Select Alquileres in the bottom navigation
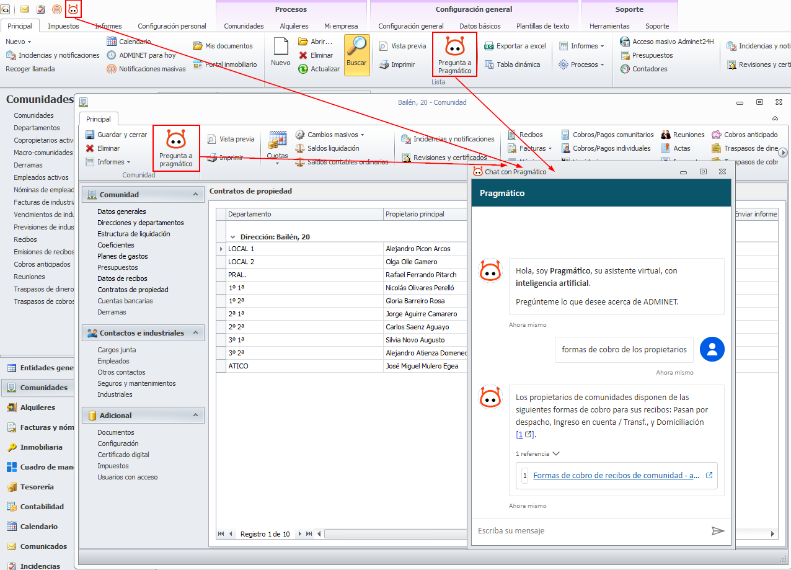 tap(37, 407)
